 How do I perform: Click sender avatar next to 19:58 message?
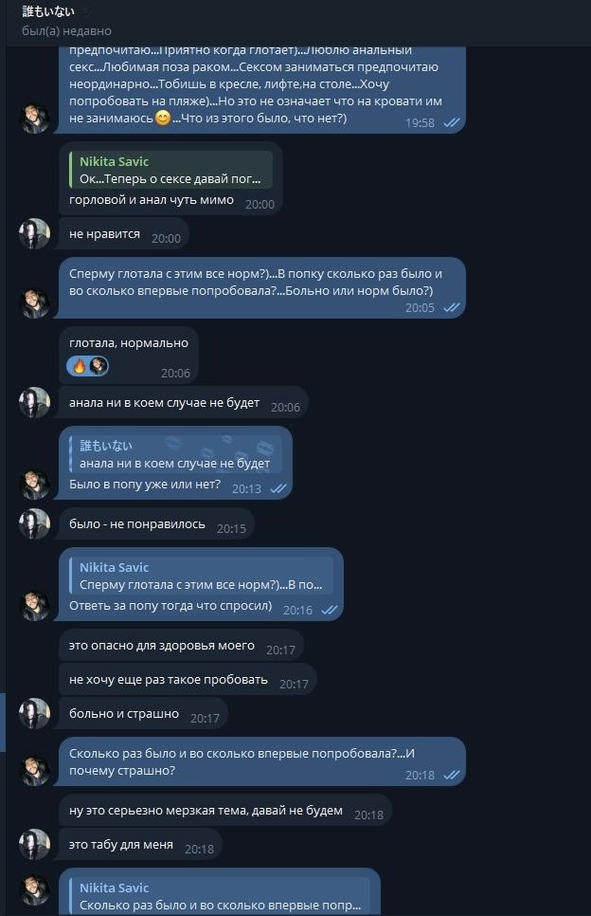tap(35, 119)
